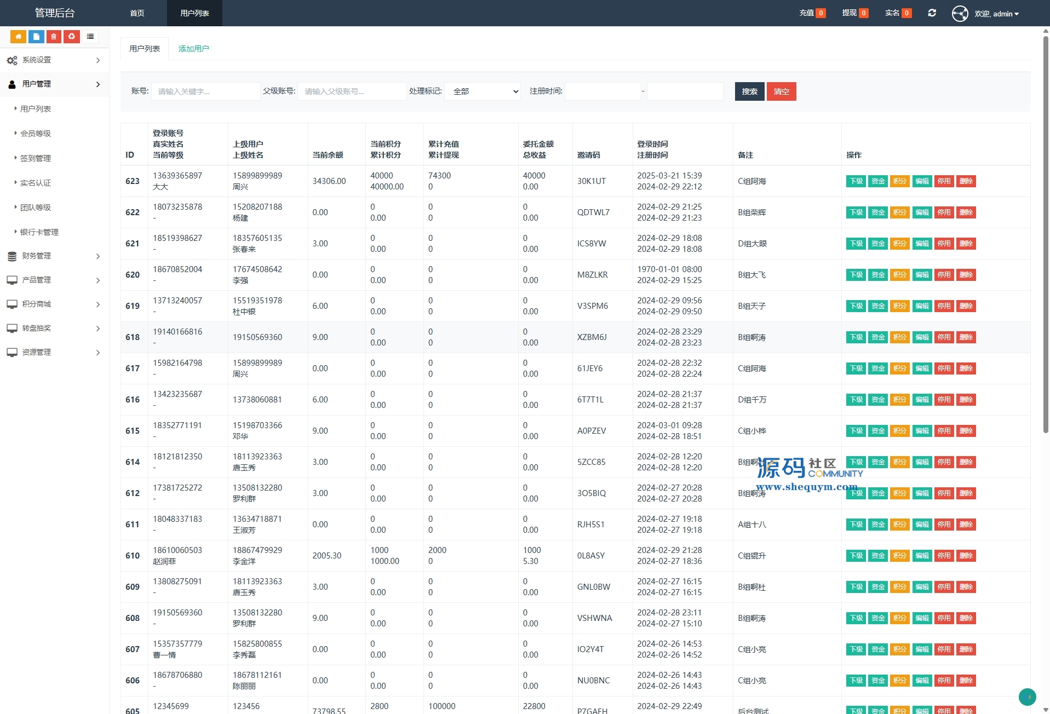This screenshot has height=714, width=1050.
Task: Click the blue document icon in sidebar
Action: pos(36,37)
